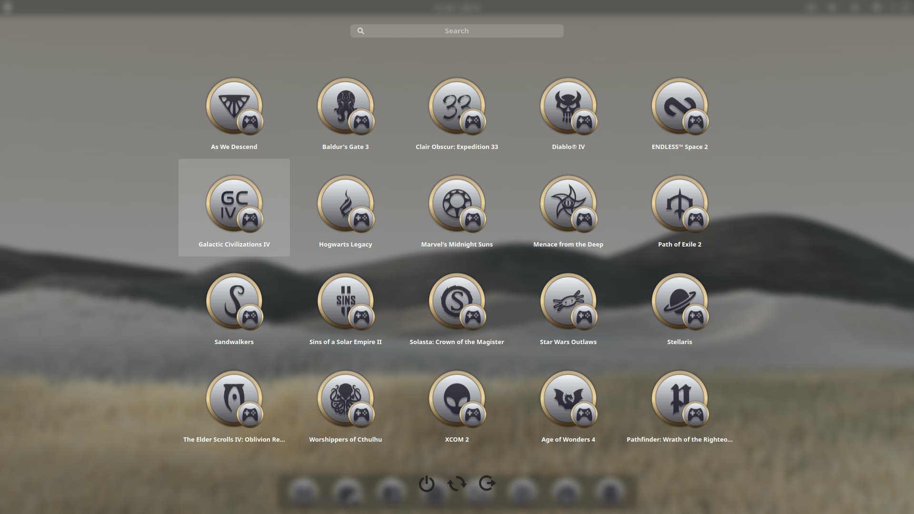
Task: Launch Path of Exile 2 icon
Action: coord(679,204)
